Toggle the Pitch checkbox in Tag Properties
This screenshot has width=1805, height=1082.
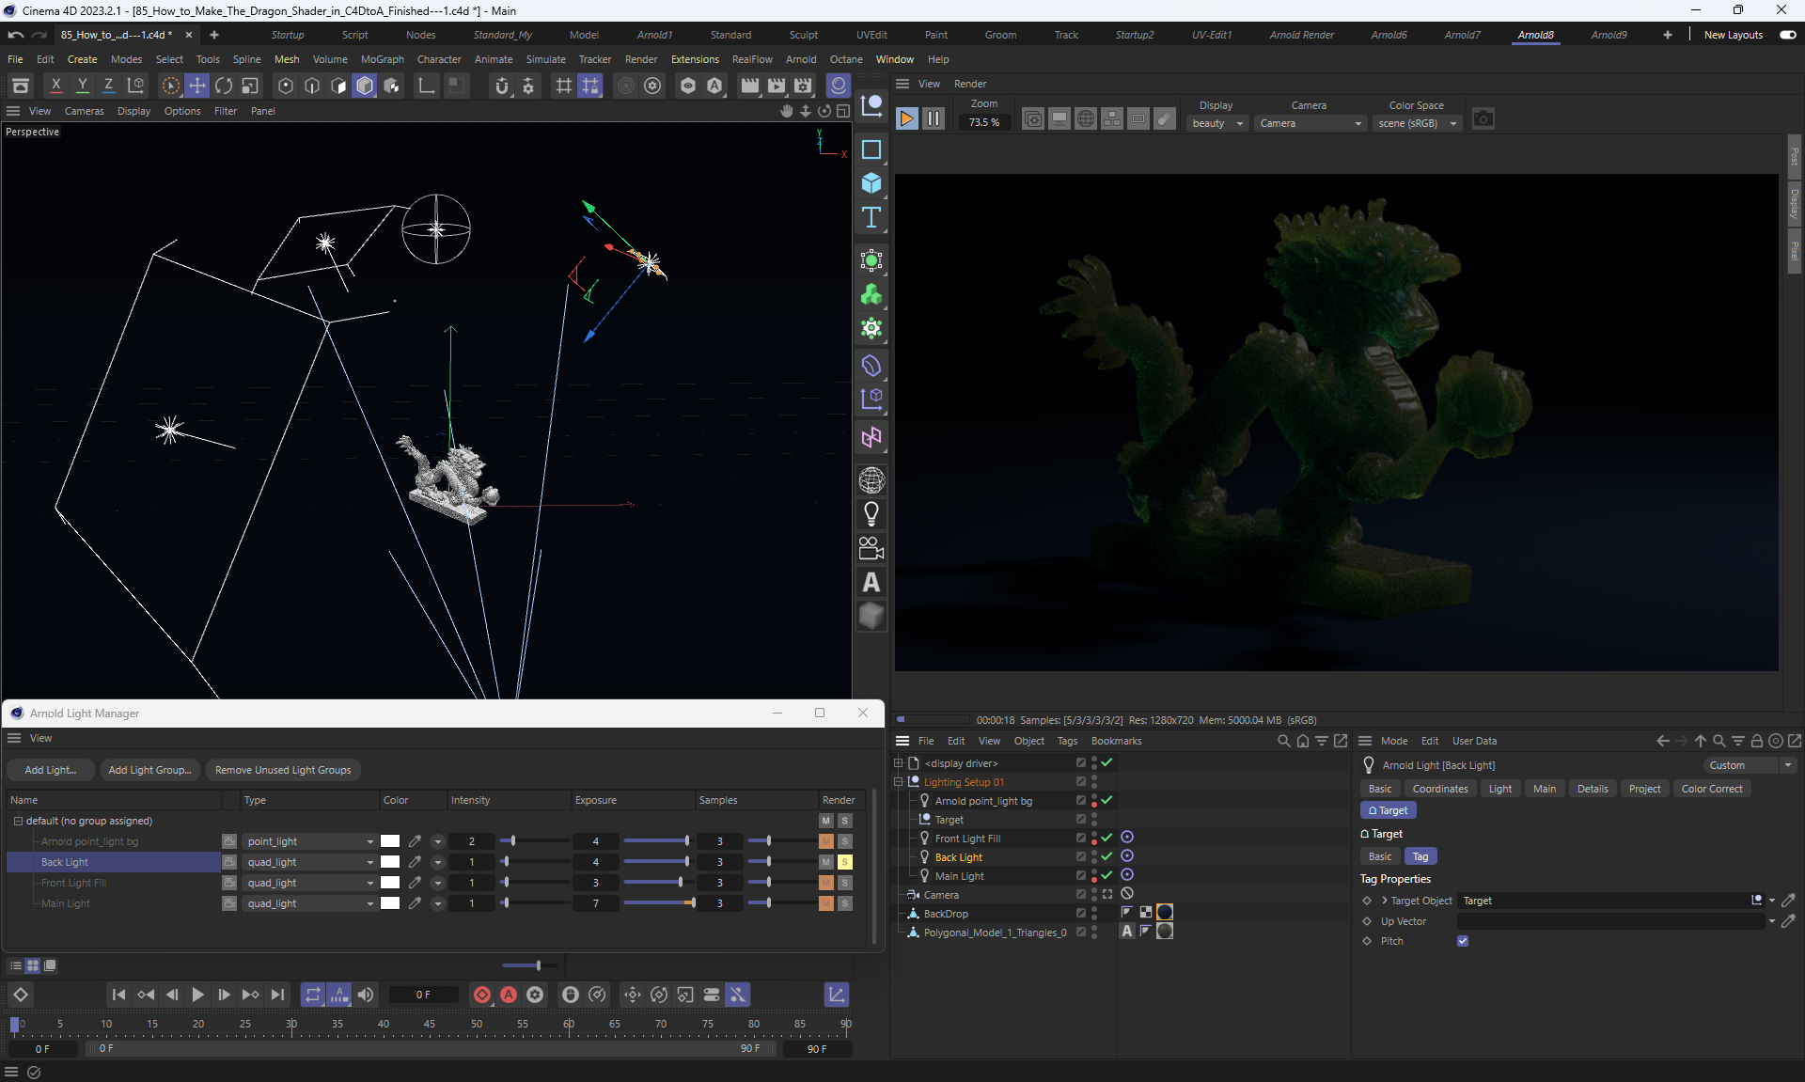point(1463,941)
